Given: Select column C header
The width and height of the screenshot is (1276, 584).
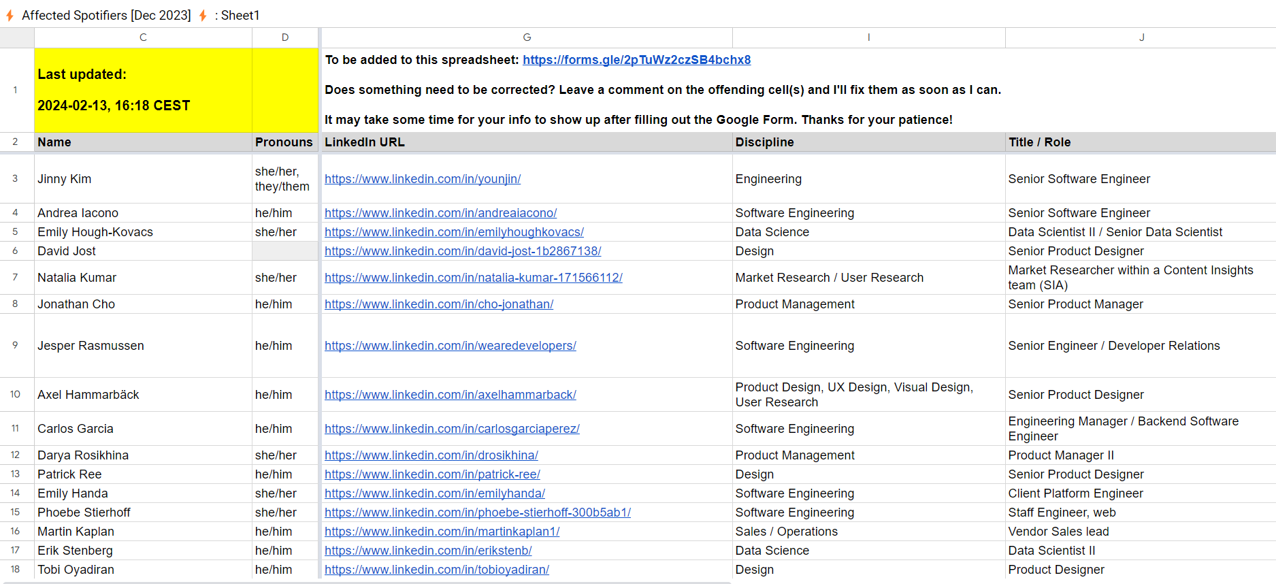Looking at the screenshot, I should point(143,37).
